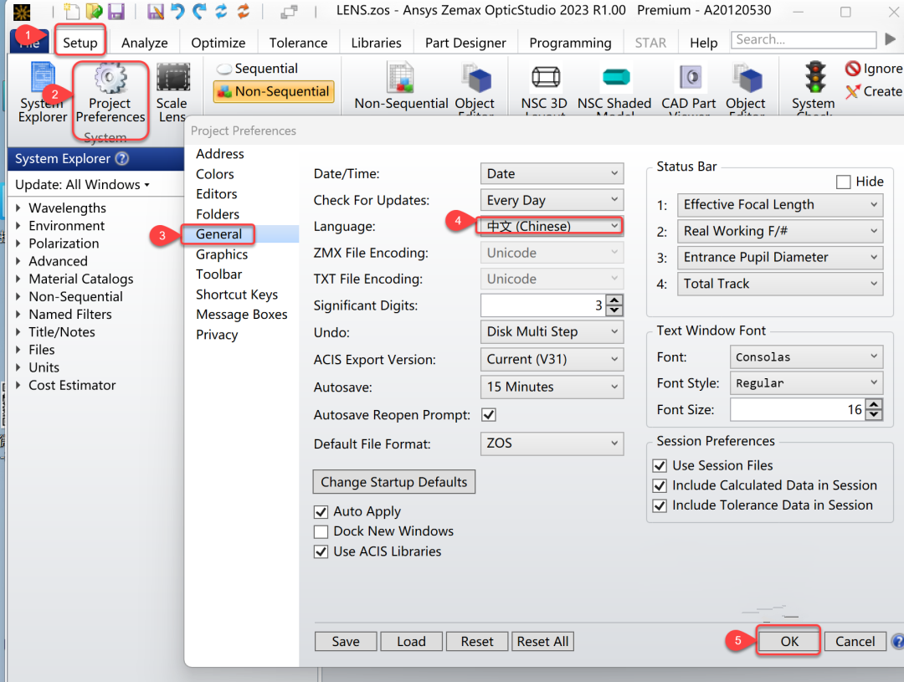904x682 pixels.
Task: Open Object Editor next to Non-Sequential editor
Action: pyautogui.click(x=475, y=86)
